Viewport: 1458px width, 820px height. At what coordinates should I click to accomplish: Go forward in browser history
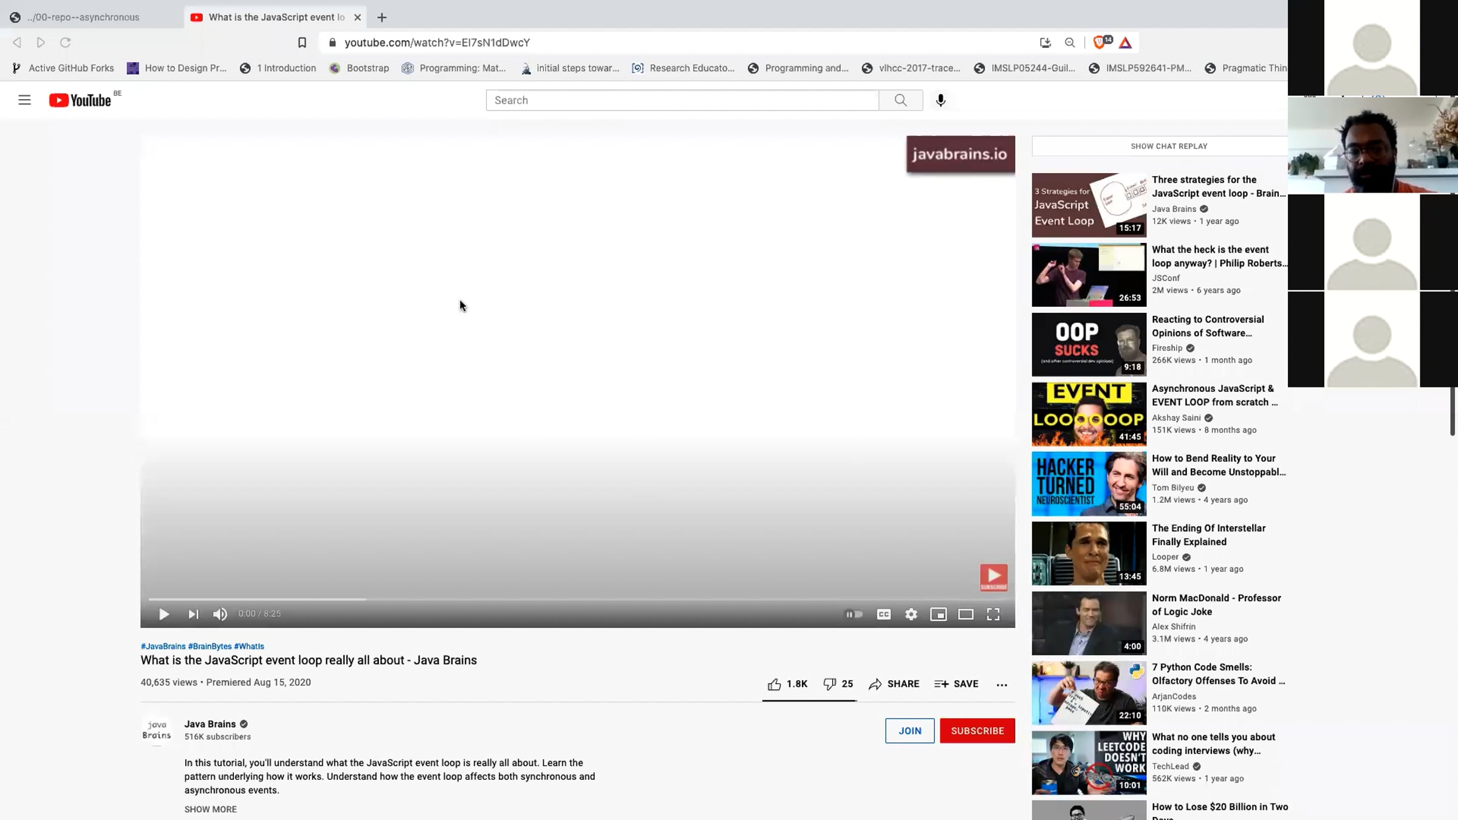41,43
